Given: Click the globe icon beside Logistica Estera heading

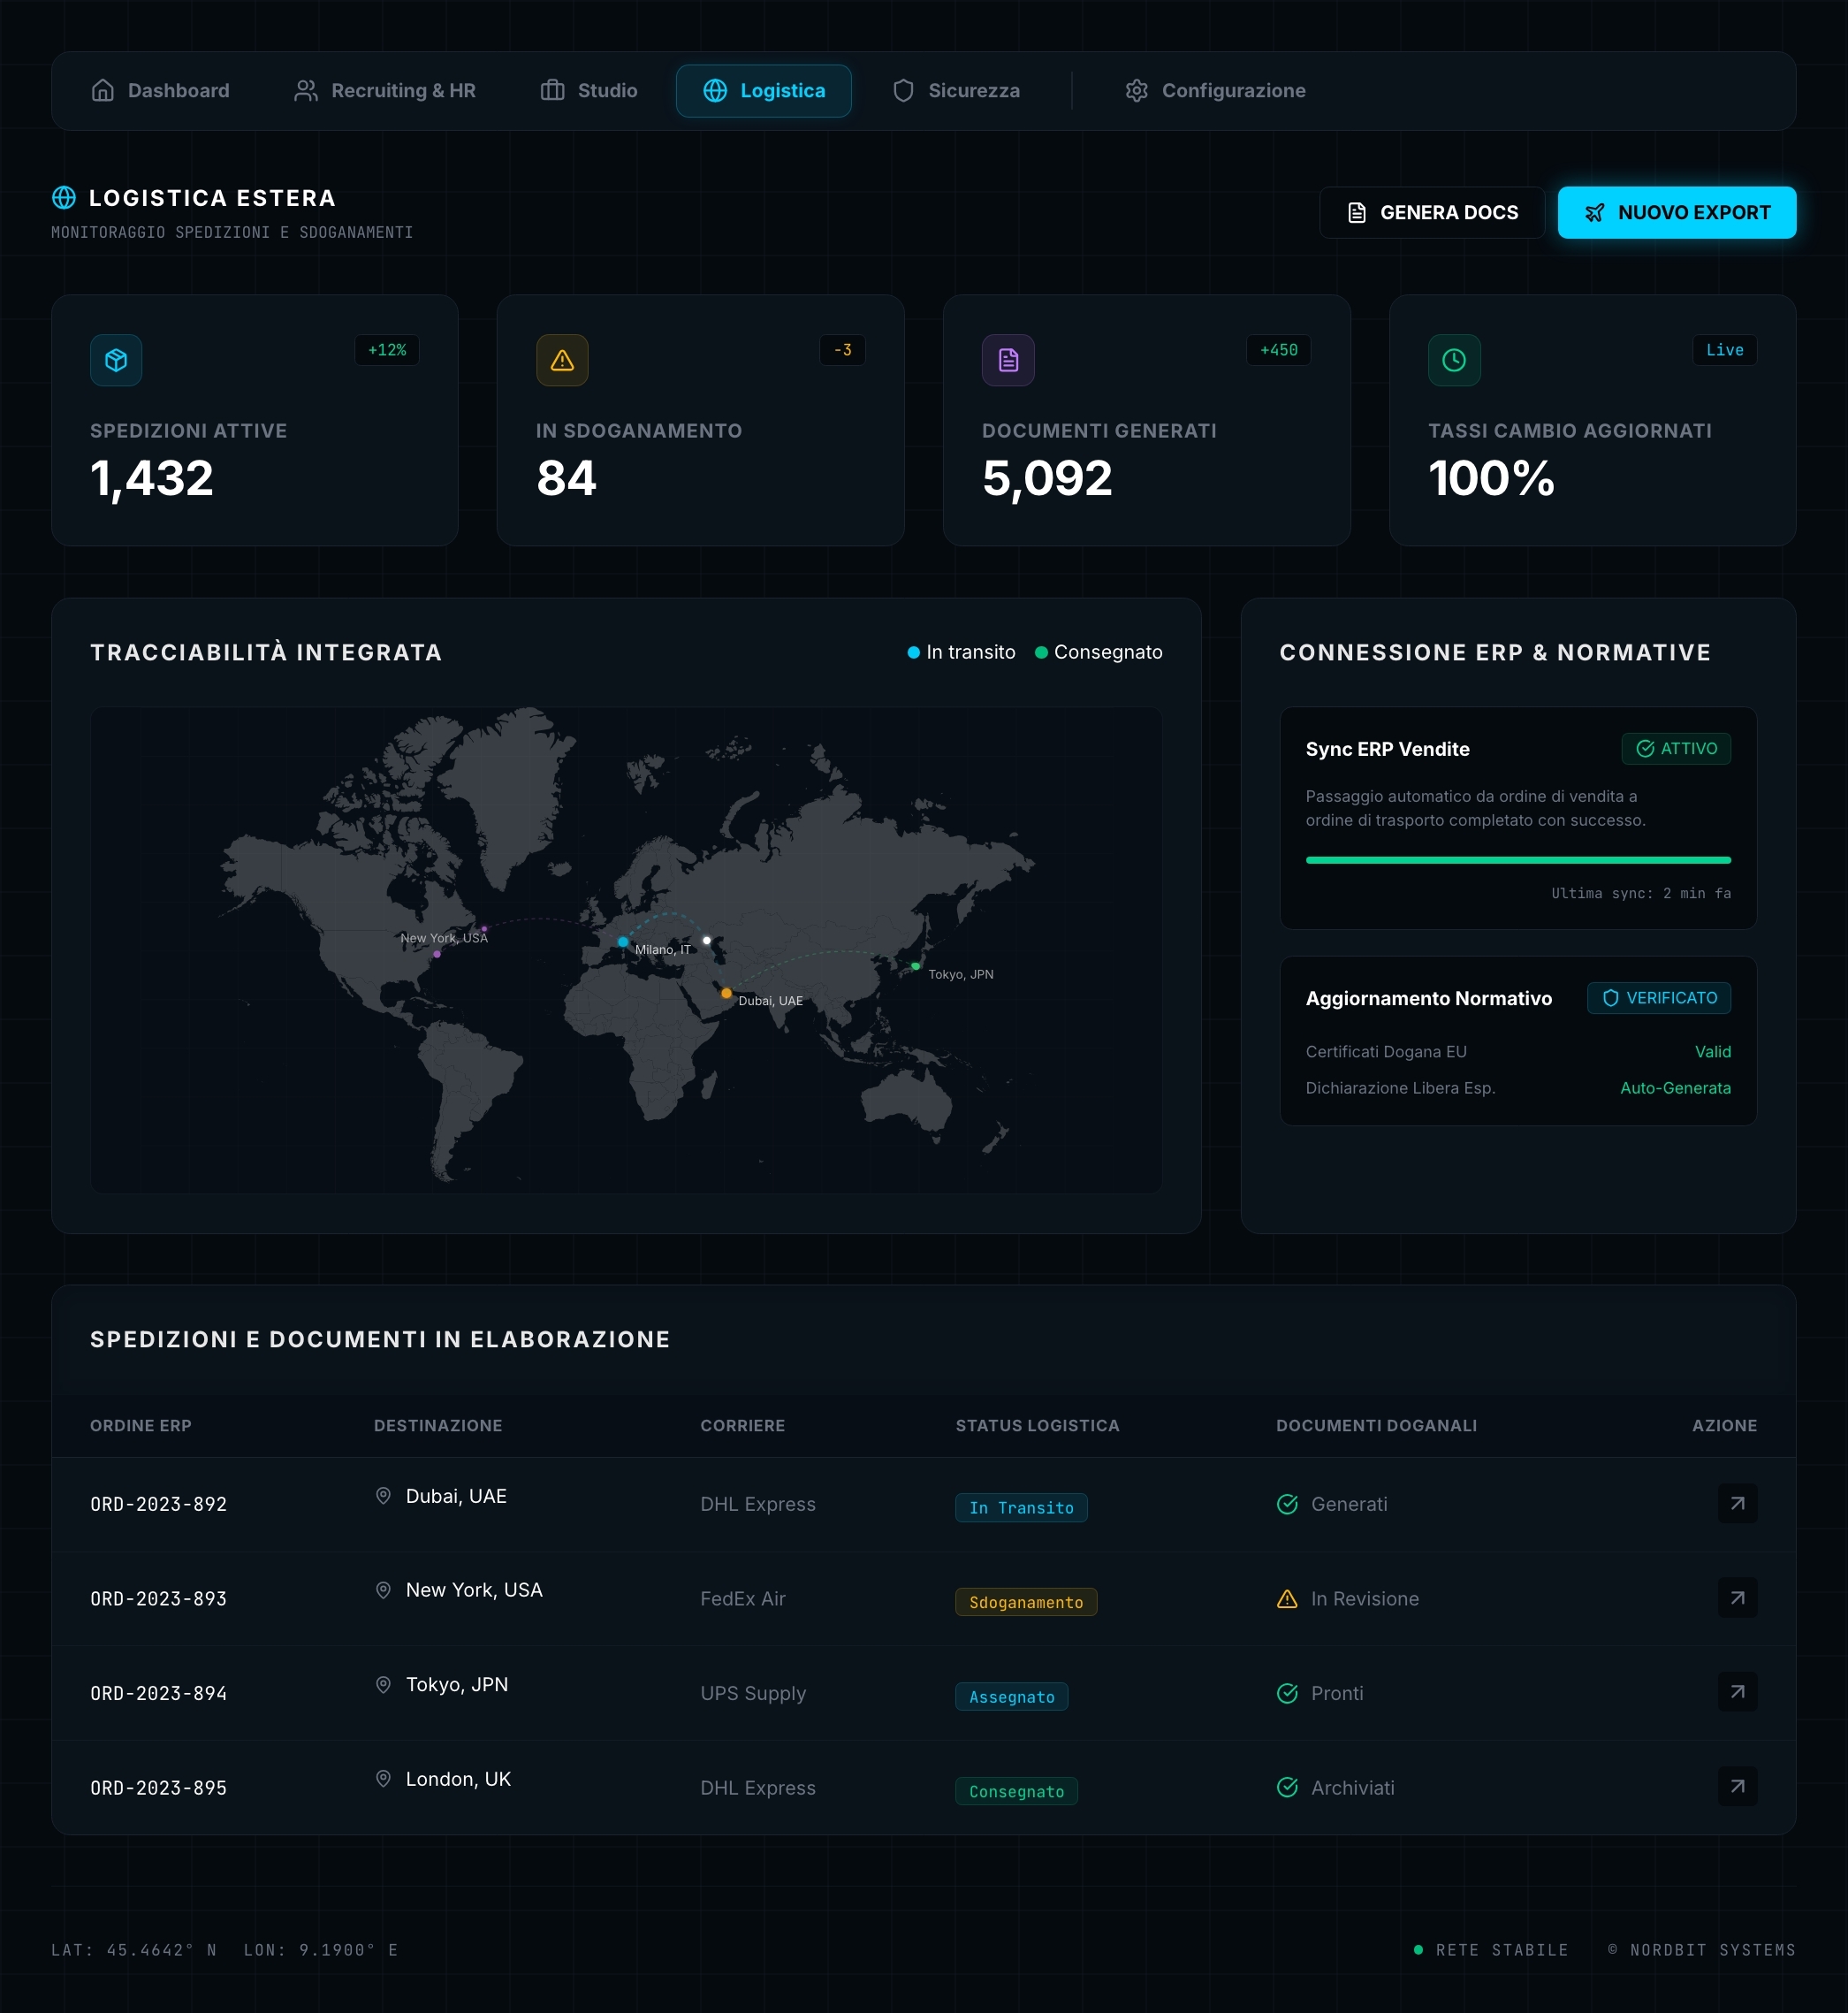Looking at the screenshot, I should click(64, 198).
